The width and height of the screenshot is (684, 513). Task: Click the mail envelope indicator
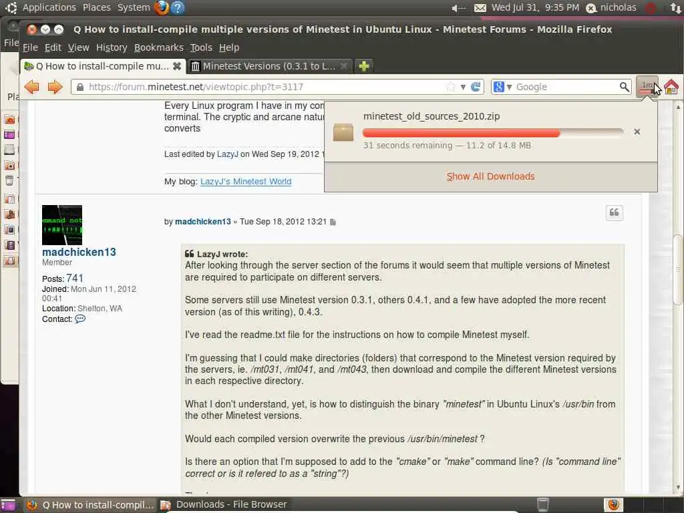pyautogui.click(x=480, y=8)
